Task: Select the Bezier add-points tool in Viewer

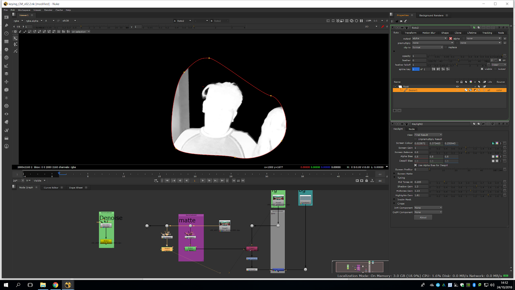Action: (15, 44)
